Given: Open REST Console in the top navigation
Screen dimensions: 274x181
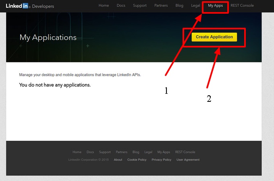Looking at the screenshot, I should 242,6.
